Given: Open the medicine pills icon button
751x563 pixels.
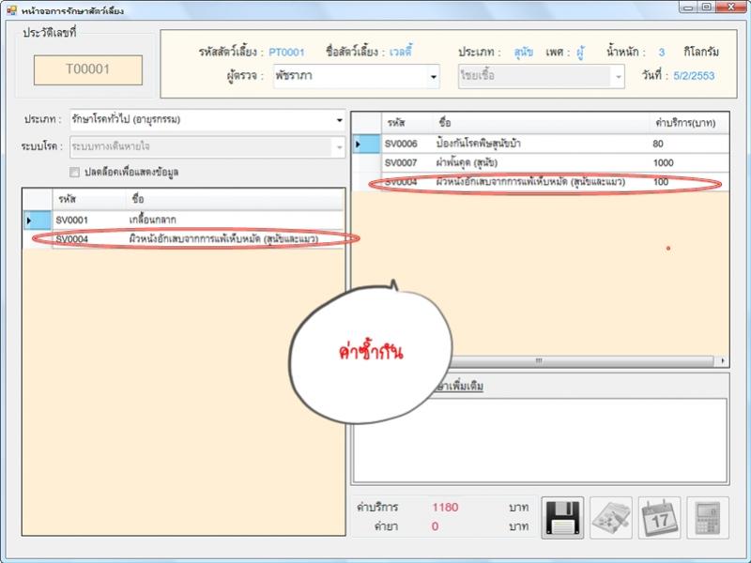Looking at the screenshot, I should click(x=611, y=518).
